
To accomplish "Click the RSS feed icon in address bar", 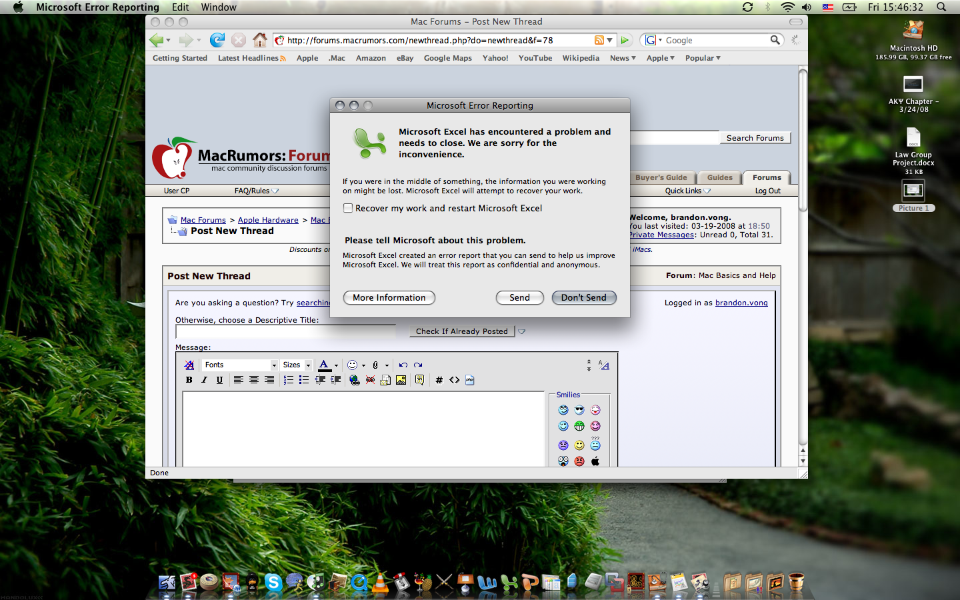I will pos(599,40).
